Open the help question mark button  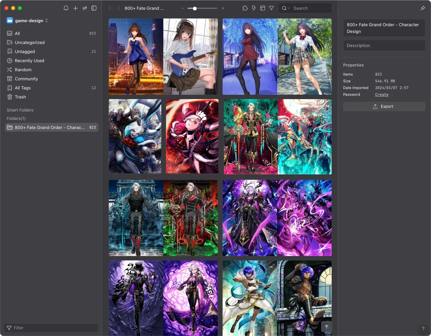pos(423,329)
